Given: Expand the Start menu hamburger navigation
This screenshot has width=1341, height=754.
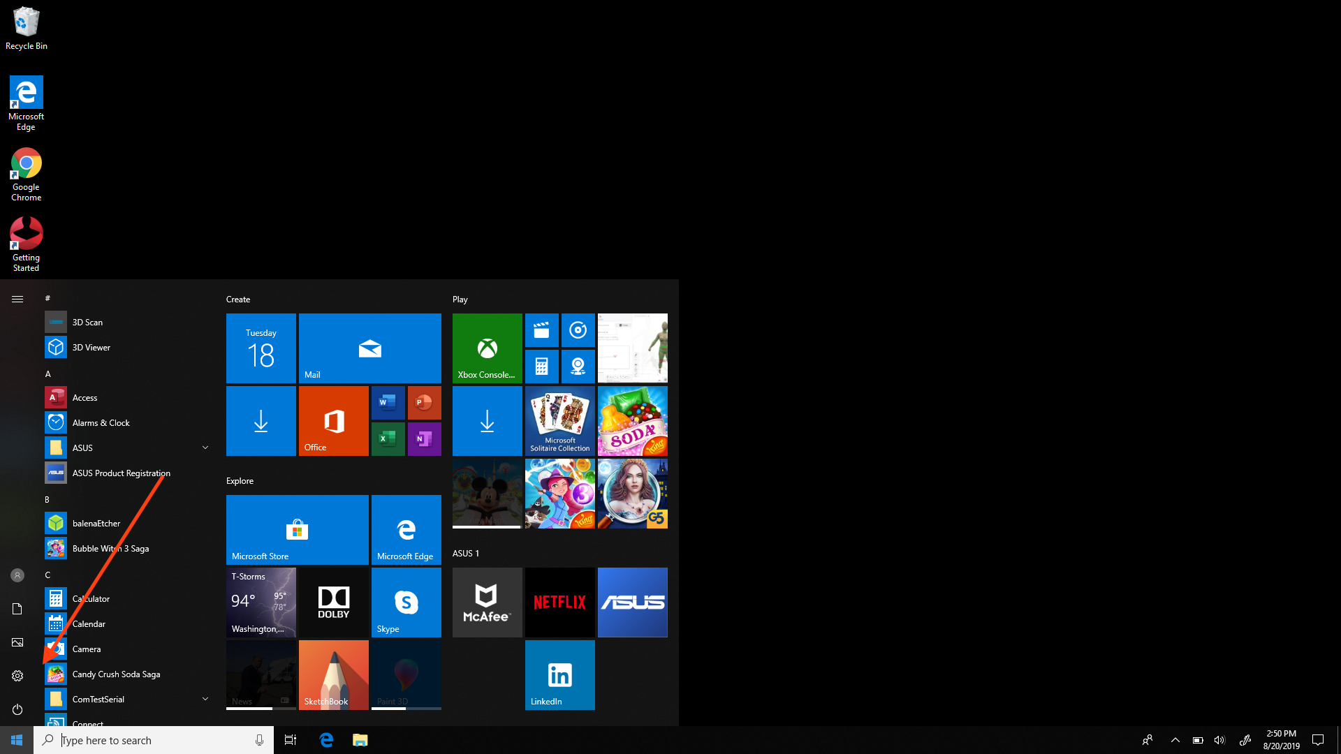Looking at the screenshot, I should (x=17, y=299).
